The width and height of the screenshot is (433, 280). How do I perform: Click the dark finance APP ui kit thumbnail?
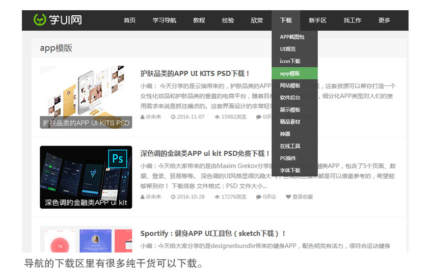click(86, 177)
